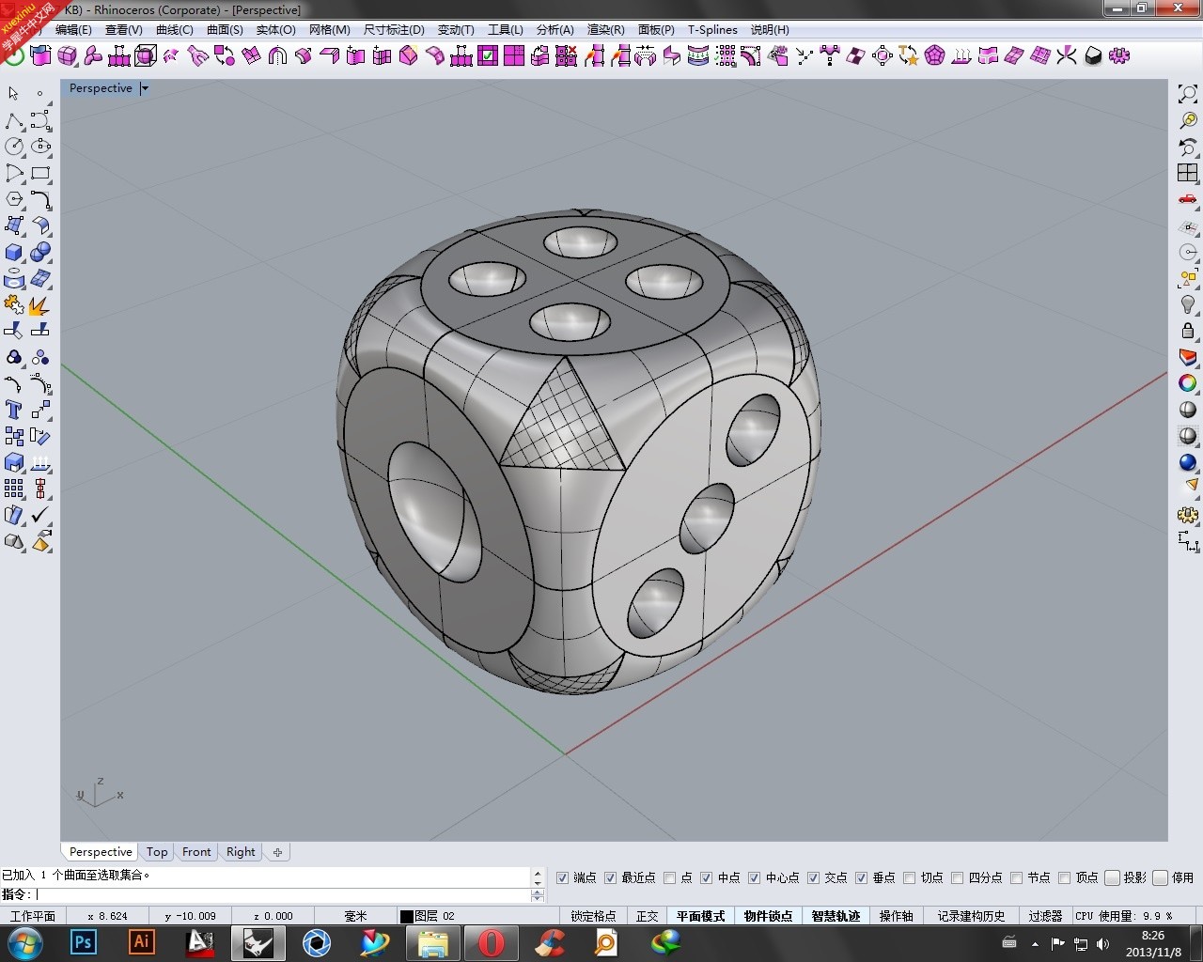The width and height of the screenshot is (1203, 962).
Task: Open the T-Splines menu
Action: click(x=712, y=30)
